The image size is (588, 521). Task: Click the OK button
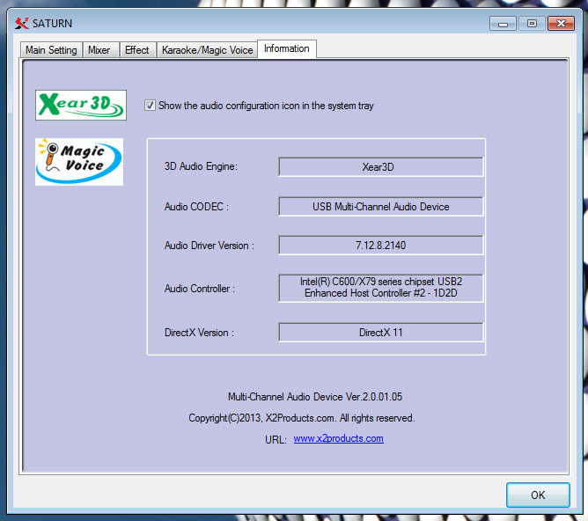pos(538,495)
